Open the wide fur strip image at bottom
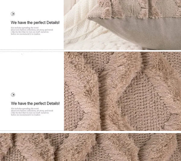Image resolution: width=181 pixels, height=161 pixels. (x=91, y=147)
